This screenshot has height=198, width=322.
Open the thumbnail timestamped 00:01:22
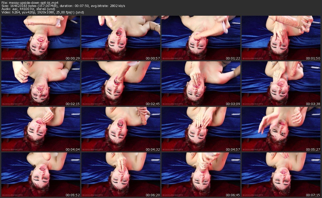pos(201,38)
